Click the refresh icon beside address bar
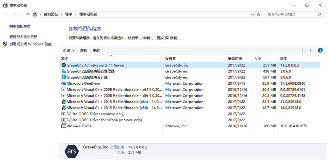Viewport: 328px width, 161px height. point(258,14)
